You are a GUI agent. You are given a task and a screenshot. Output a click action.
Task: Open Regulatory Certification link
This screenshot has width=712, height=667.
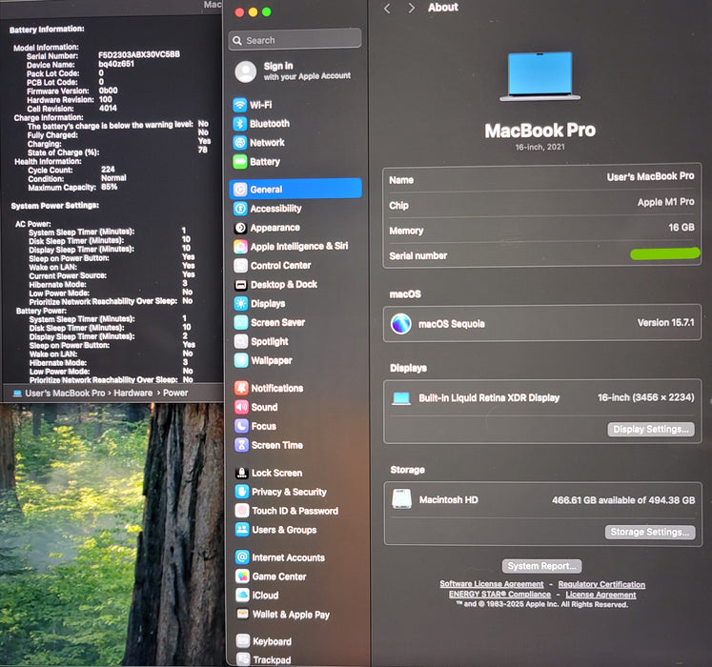[601, 584]
